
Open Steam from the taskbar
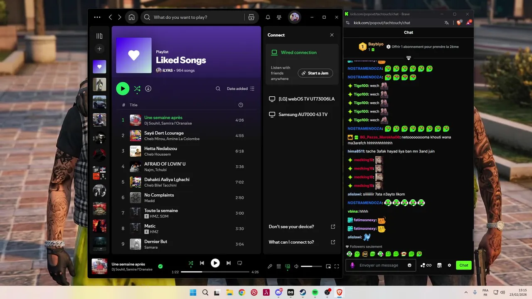[x=303, y=292]
